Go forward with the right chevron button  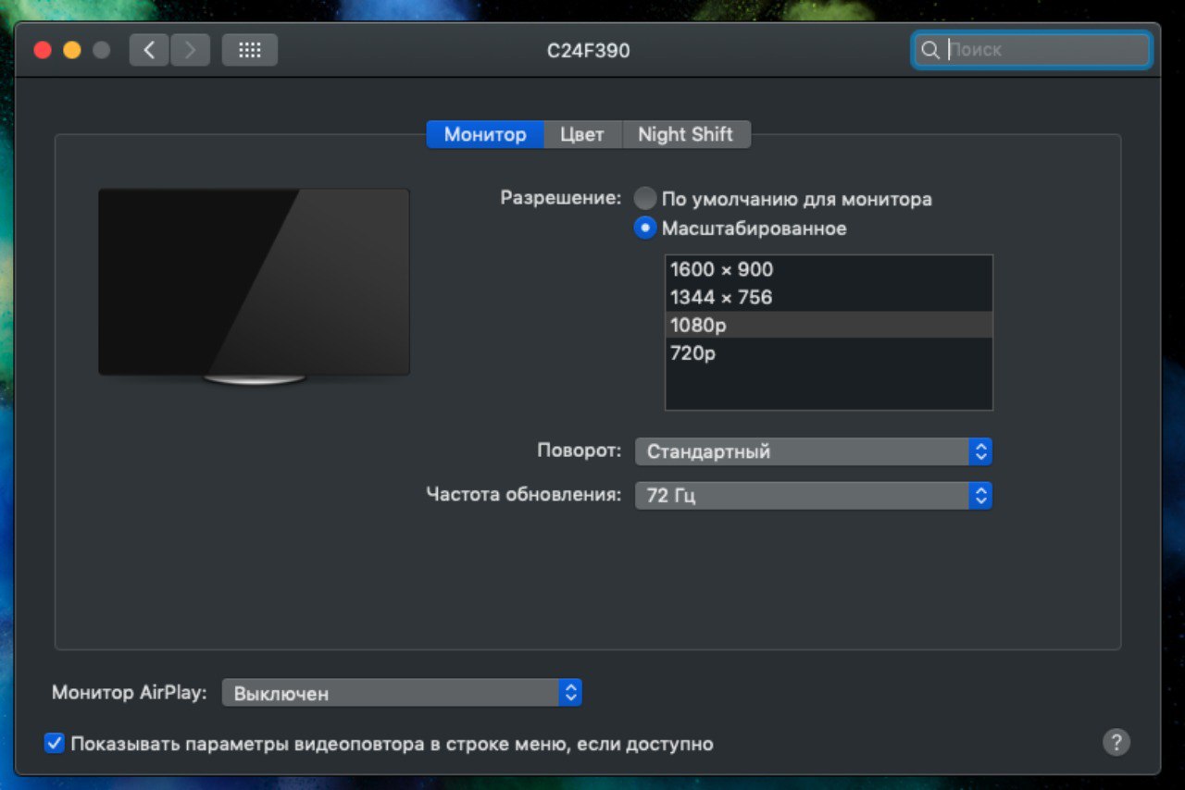click(190, 50)
